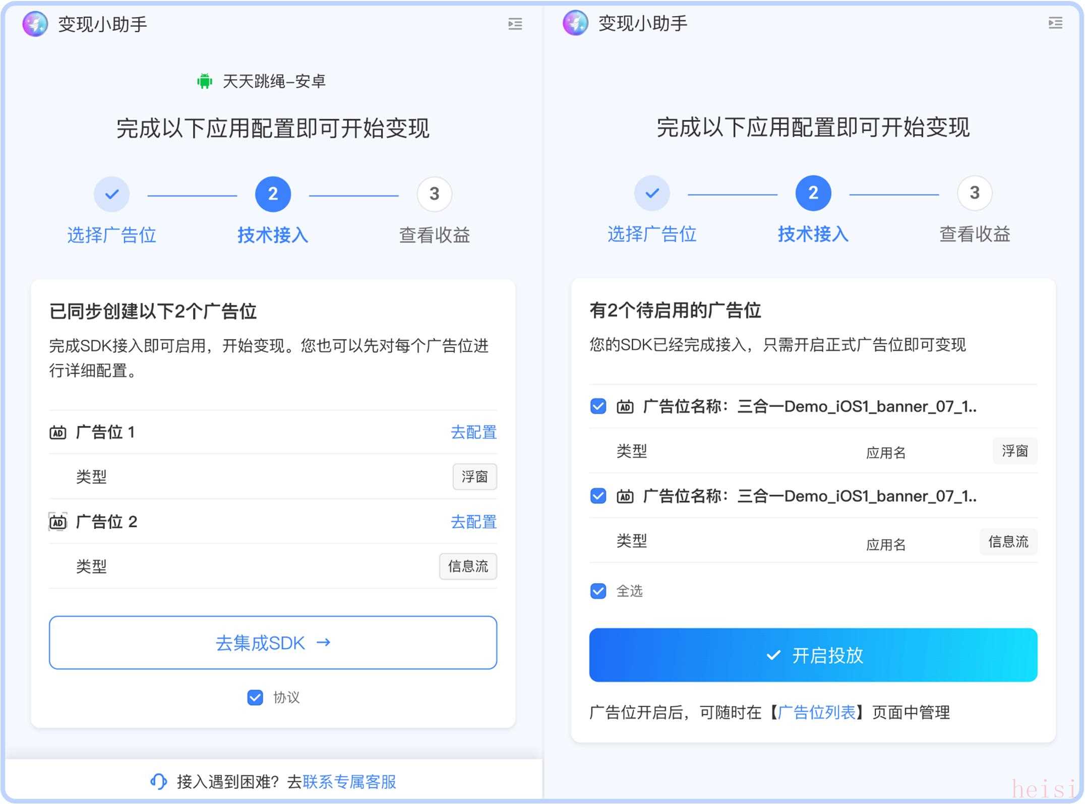Click the completed checkmark step in left panel

pyautogui.click(x=112, y=194)
